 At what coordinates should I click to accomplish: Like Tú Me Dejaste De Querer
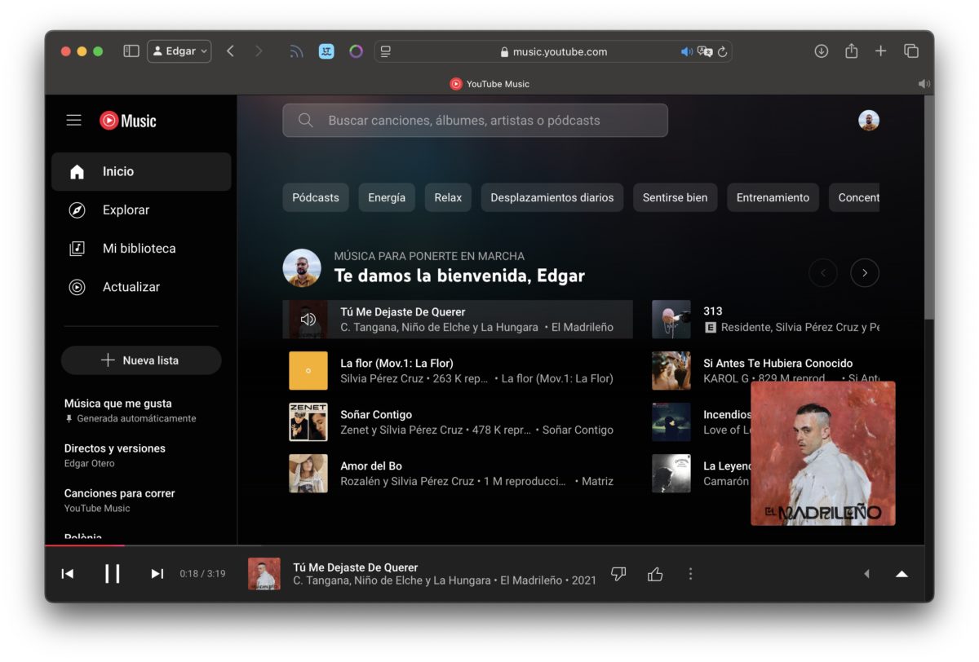pos(655,574)
